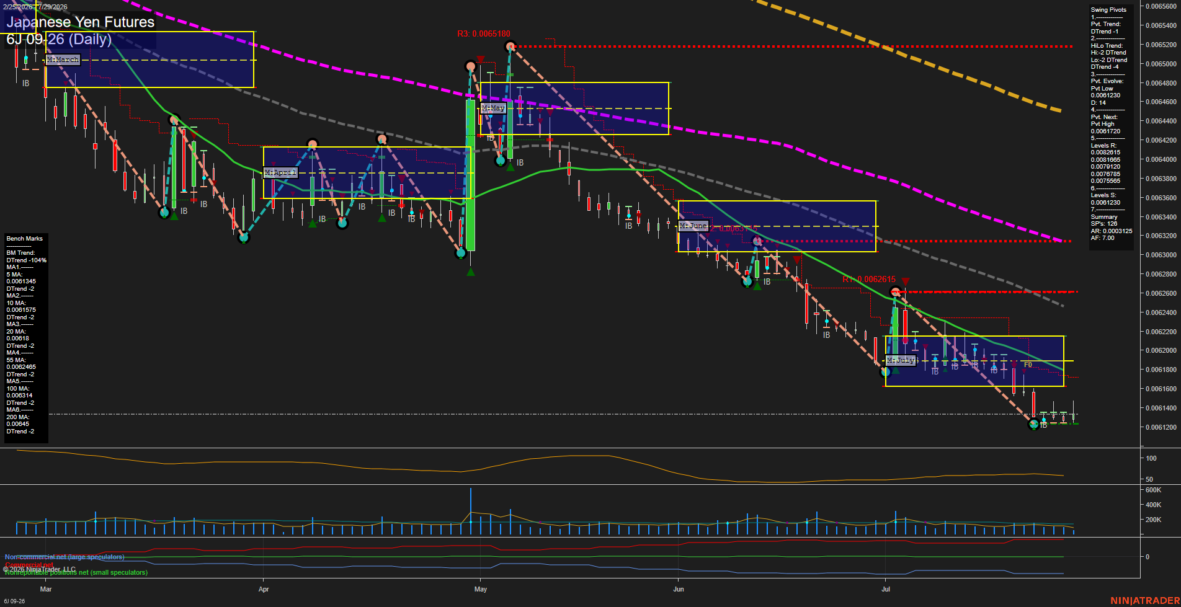Select resistance level '0.0079120'
Image resolution: width=1181 pixels, height=607 pixels.
(1105, 167)
